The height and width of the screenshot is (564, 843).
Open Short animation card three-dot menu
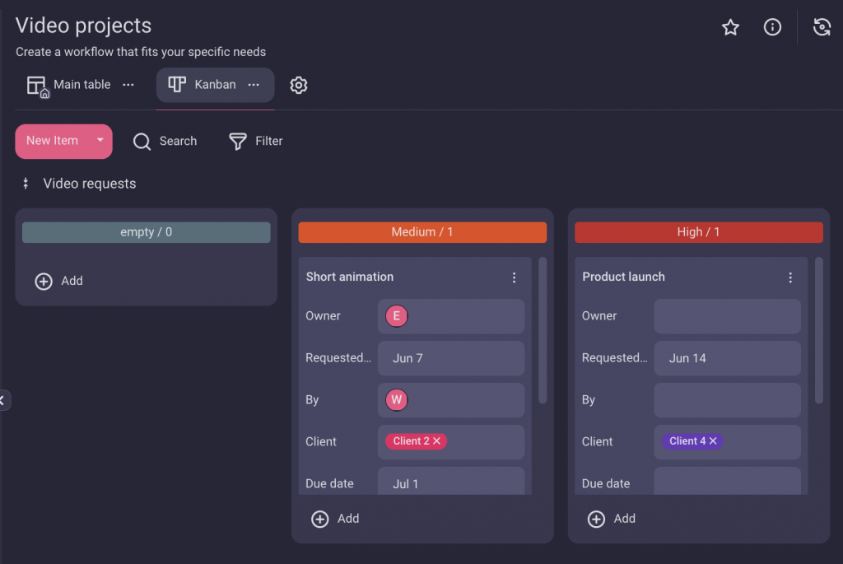click(515, 277)
